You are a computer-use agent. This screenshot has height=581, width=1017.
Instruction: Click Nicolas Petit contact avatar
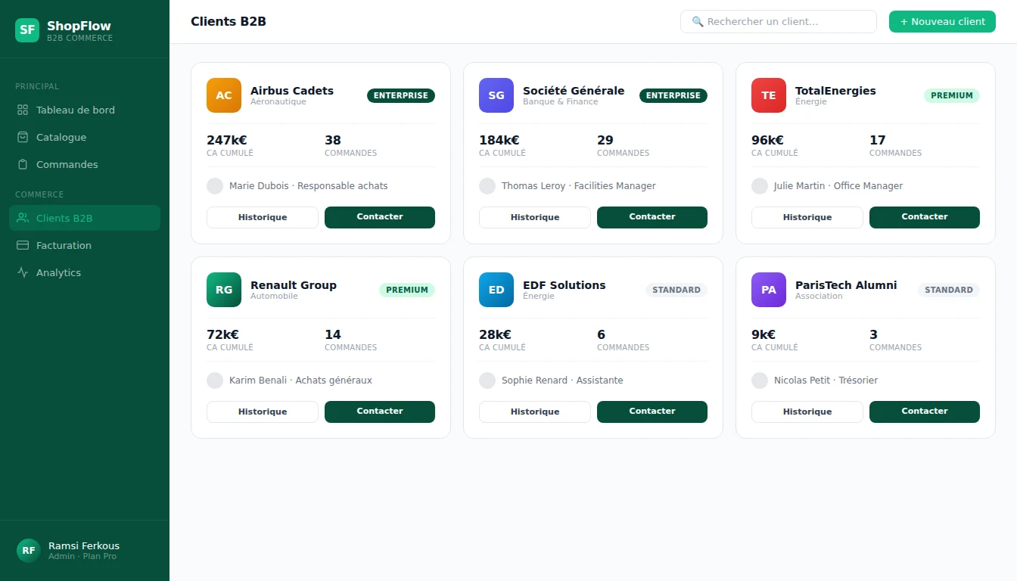coord(760,381)
